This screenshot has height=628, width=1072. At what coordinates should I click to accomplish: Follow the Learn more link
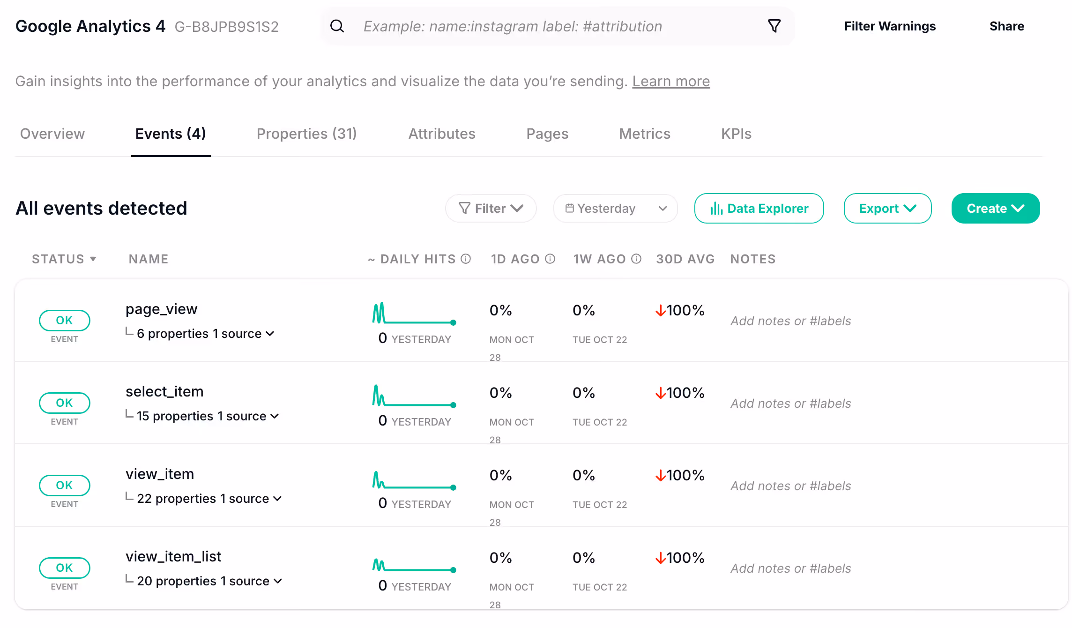pyautogui.click(x=671, y=82)
